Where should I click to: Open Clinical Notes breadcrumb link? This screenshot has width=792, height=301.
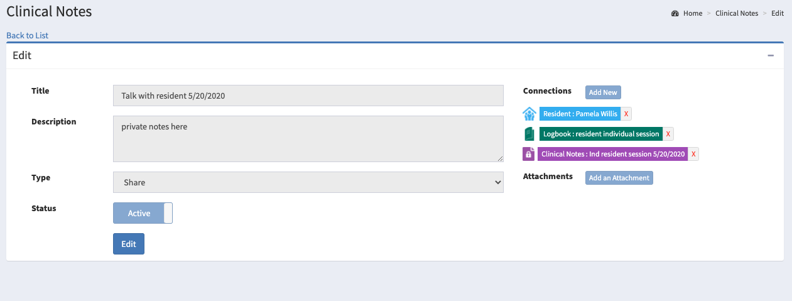[x=737, y=13]
